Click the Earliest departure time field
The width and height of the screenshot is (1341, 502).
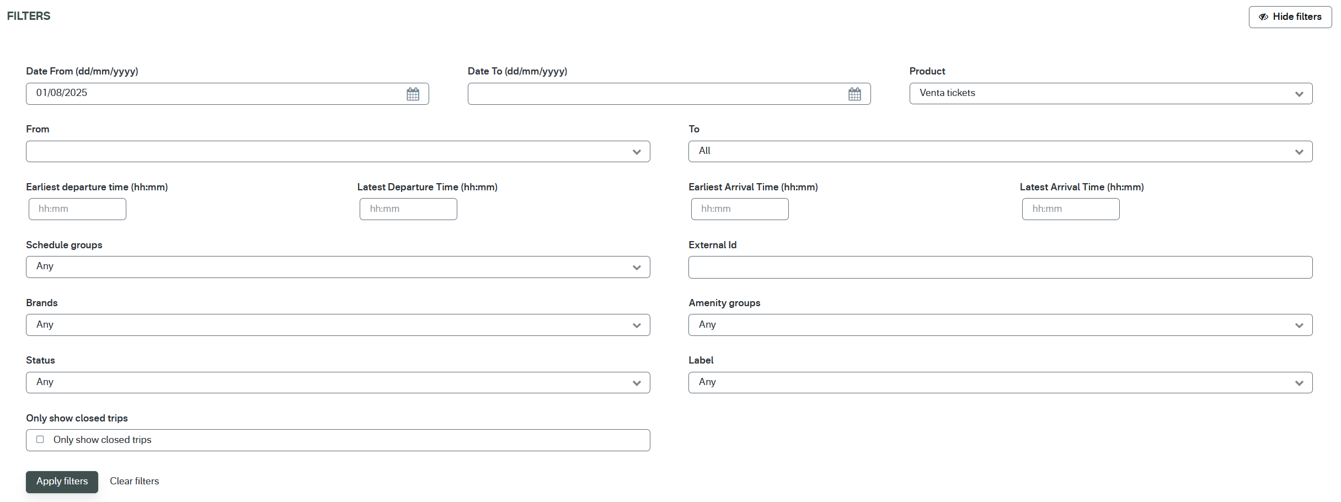pos(77,209)
